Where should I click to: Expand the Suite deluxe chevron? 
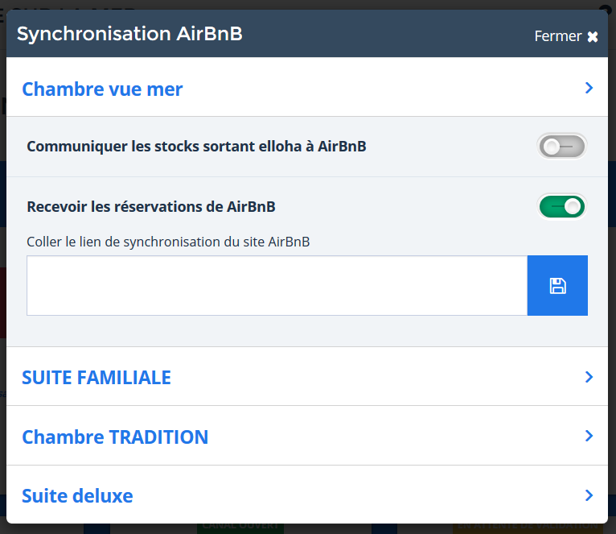pos(589,495)
